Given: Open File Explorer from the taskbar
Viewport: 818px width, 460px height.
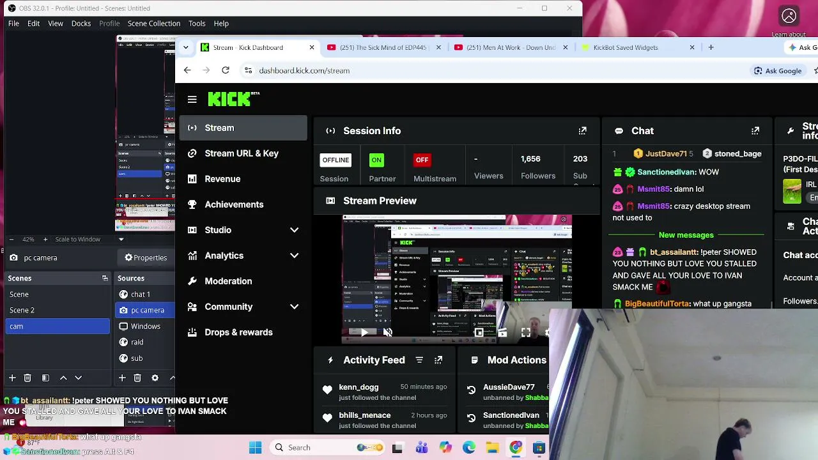Looking at the screenshot, I should tap(492, 447).
